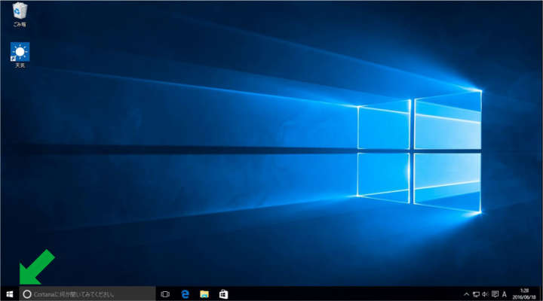Select the Weather shortcut on desktop

[x=20, y=55]
